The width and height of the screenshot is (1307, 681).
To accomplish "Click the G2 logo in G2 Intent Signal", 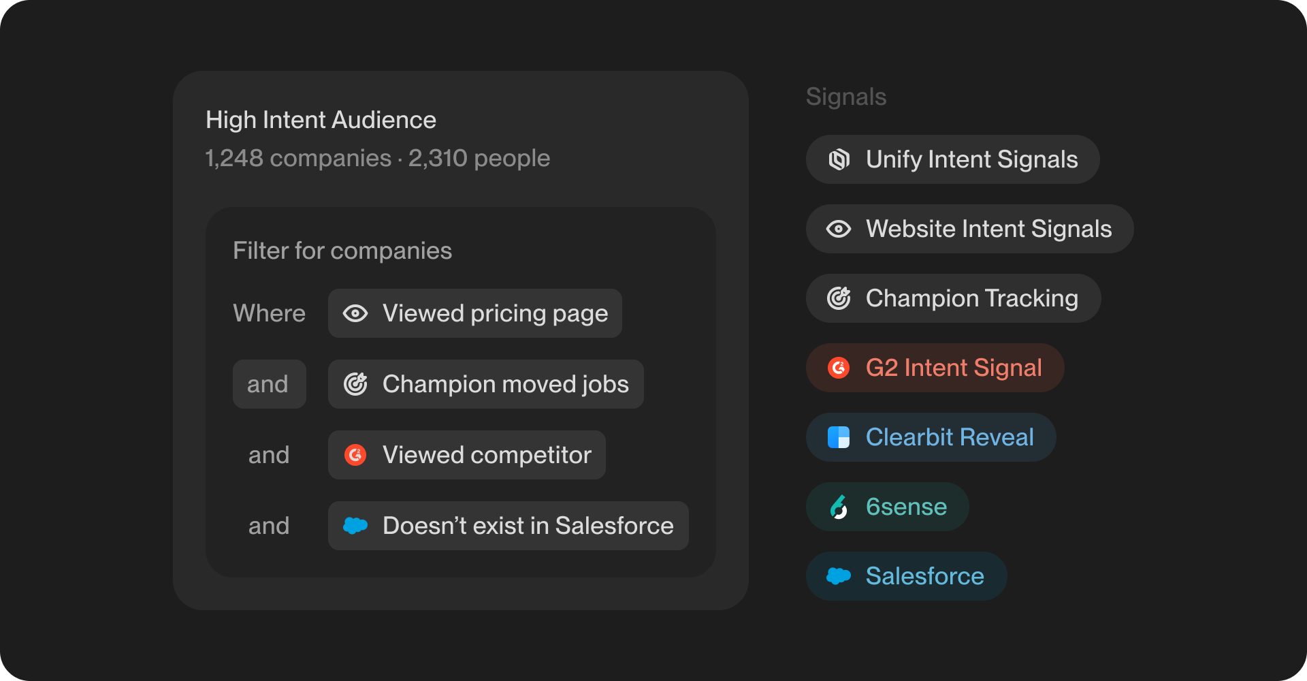I will pos(839,368).
